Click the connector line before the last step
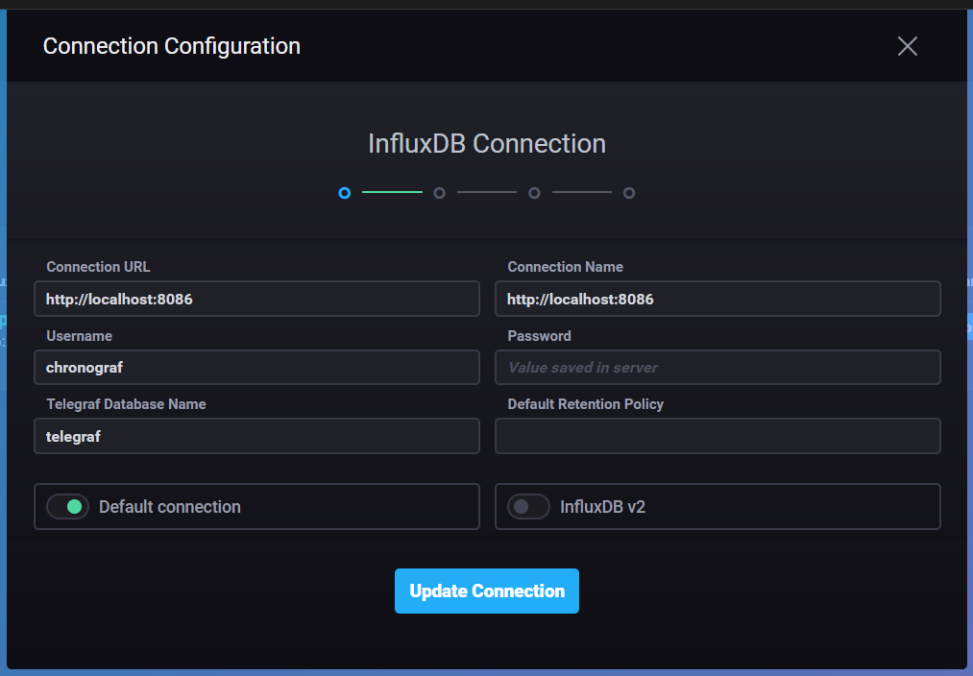The image size is (973, 676). point(581,192)
